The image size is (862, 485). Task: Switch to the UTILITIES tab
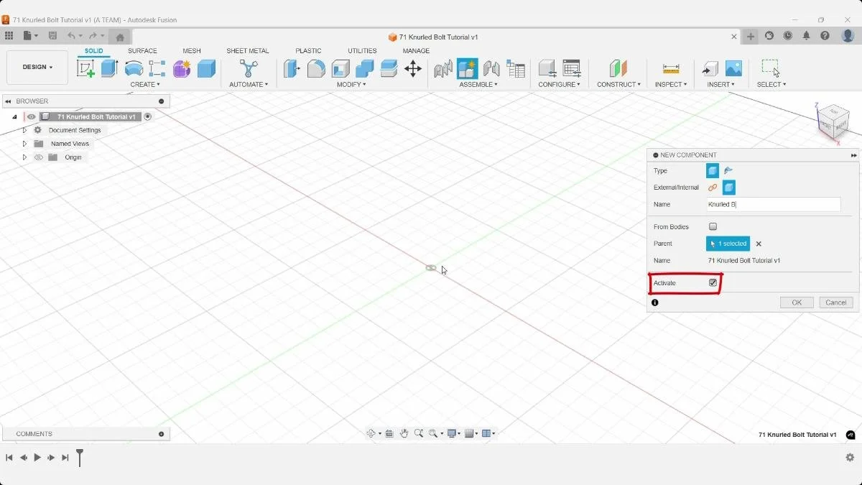[x=362, y=51]
